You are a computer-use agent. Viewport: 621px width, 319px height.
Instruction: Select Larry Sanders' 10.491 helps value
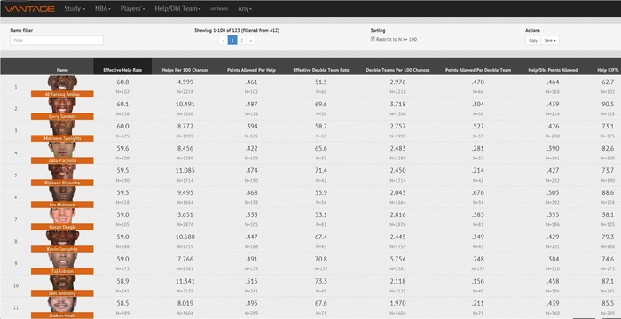point(185,105)
